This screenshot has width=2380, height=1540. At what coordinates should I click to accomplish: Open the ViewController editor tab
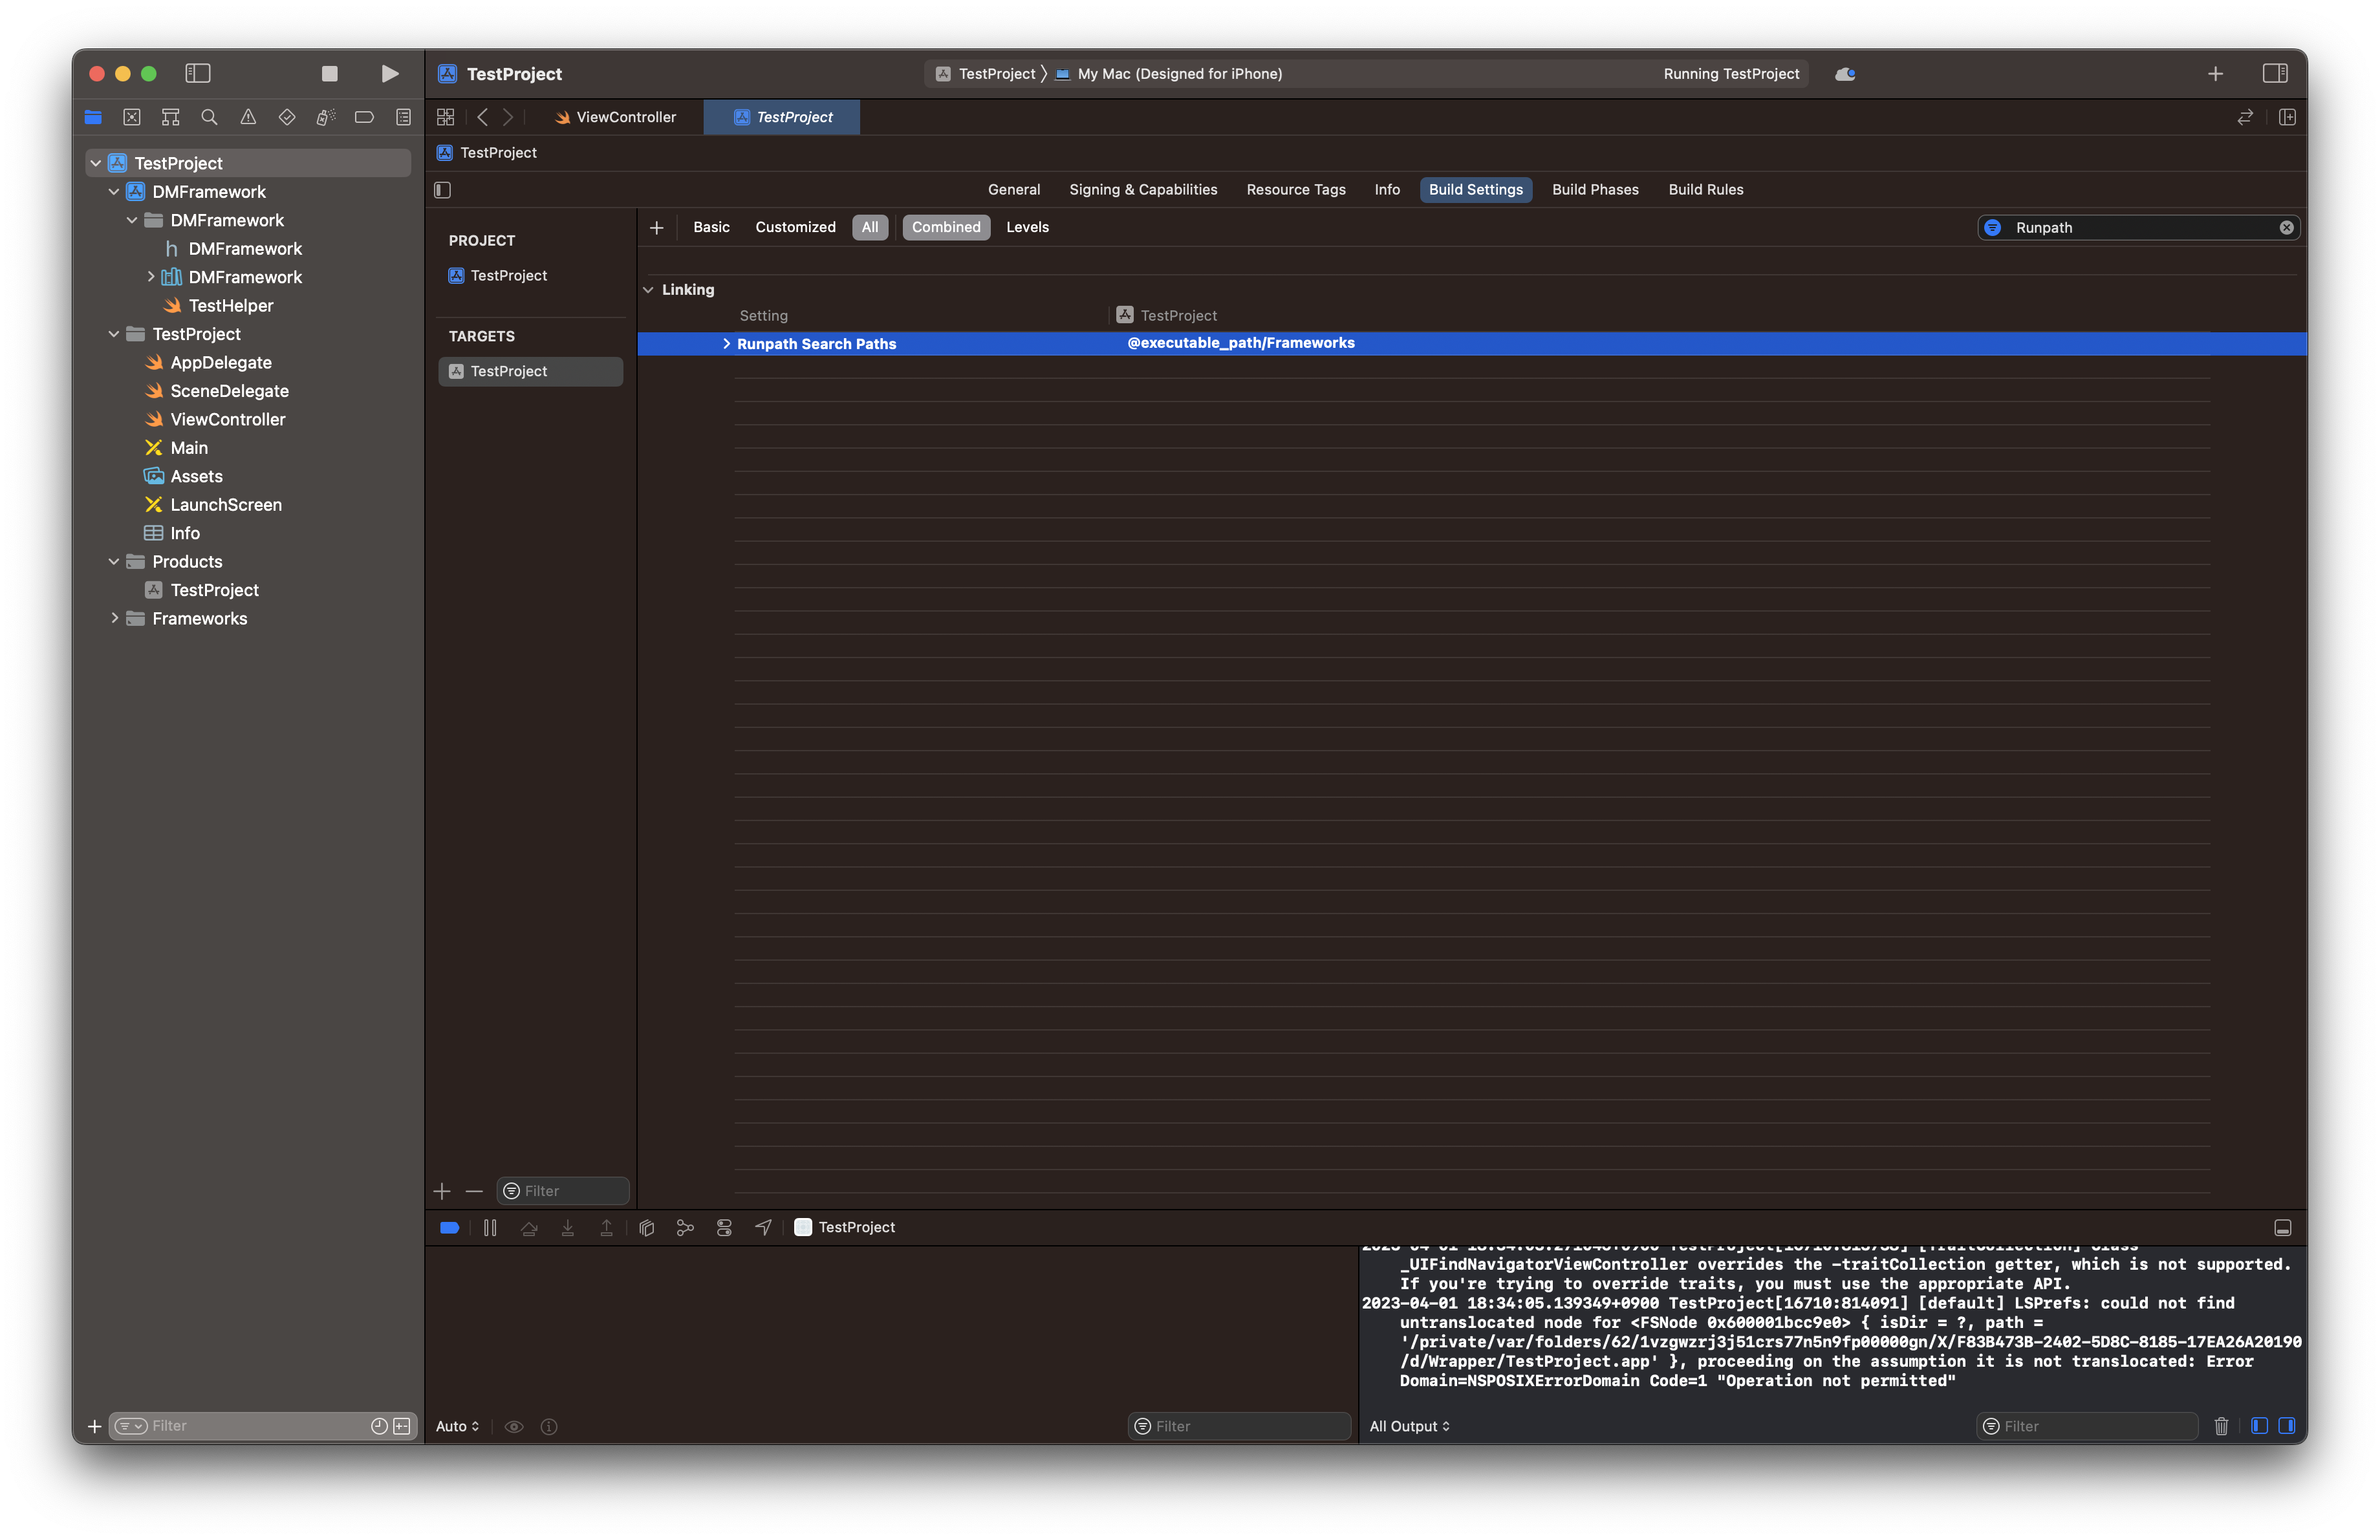pos(617,117)
